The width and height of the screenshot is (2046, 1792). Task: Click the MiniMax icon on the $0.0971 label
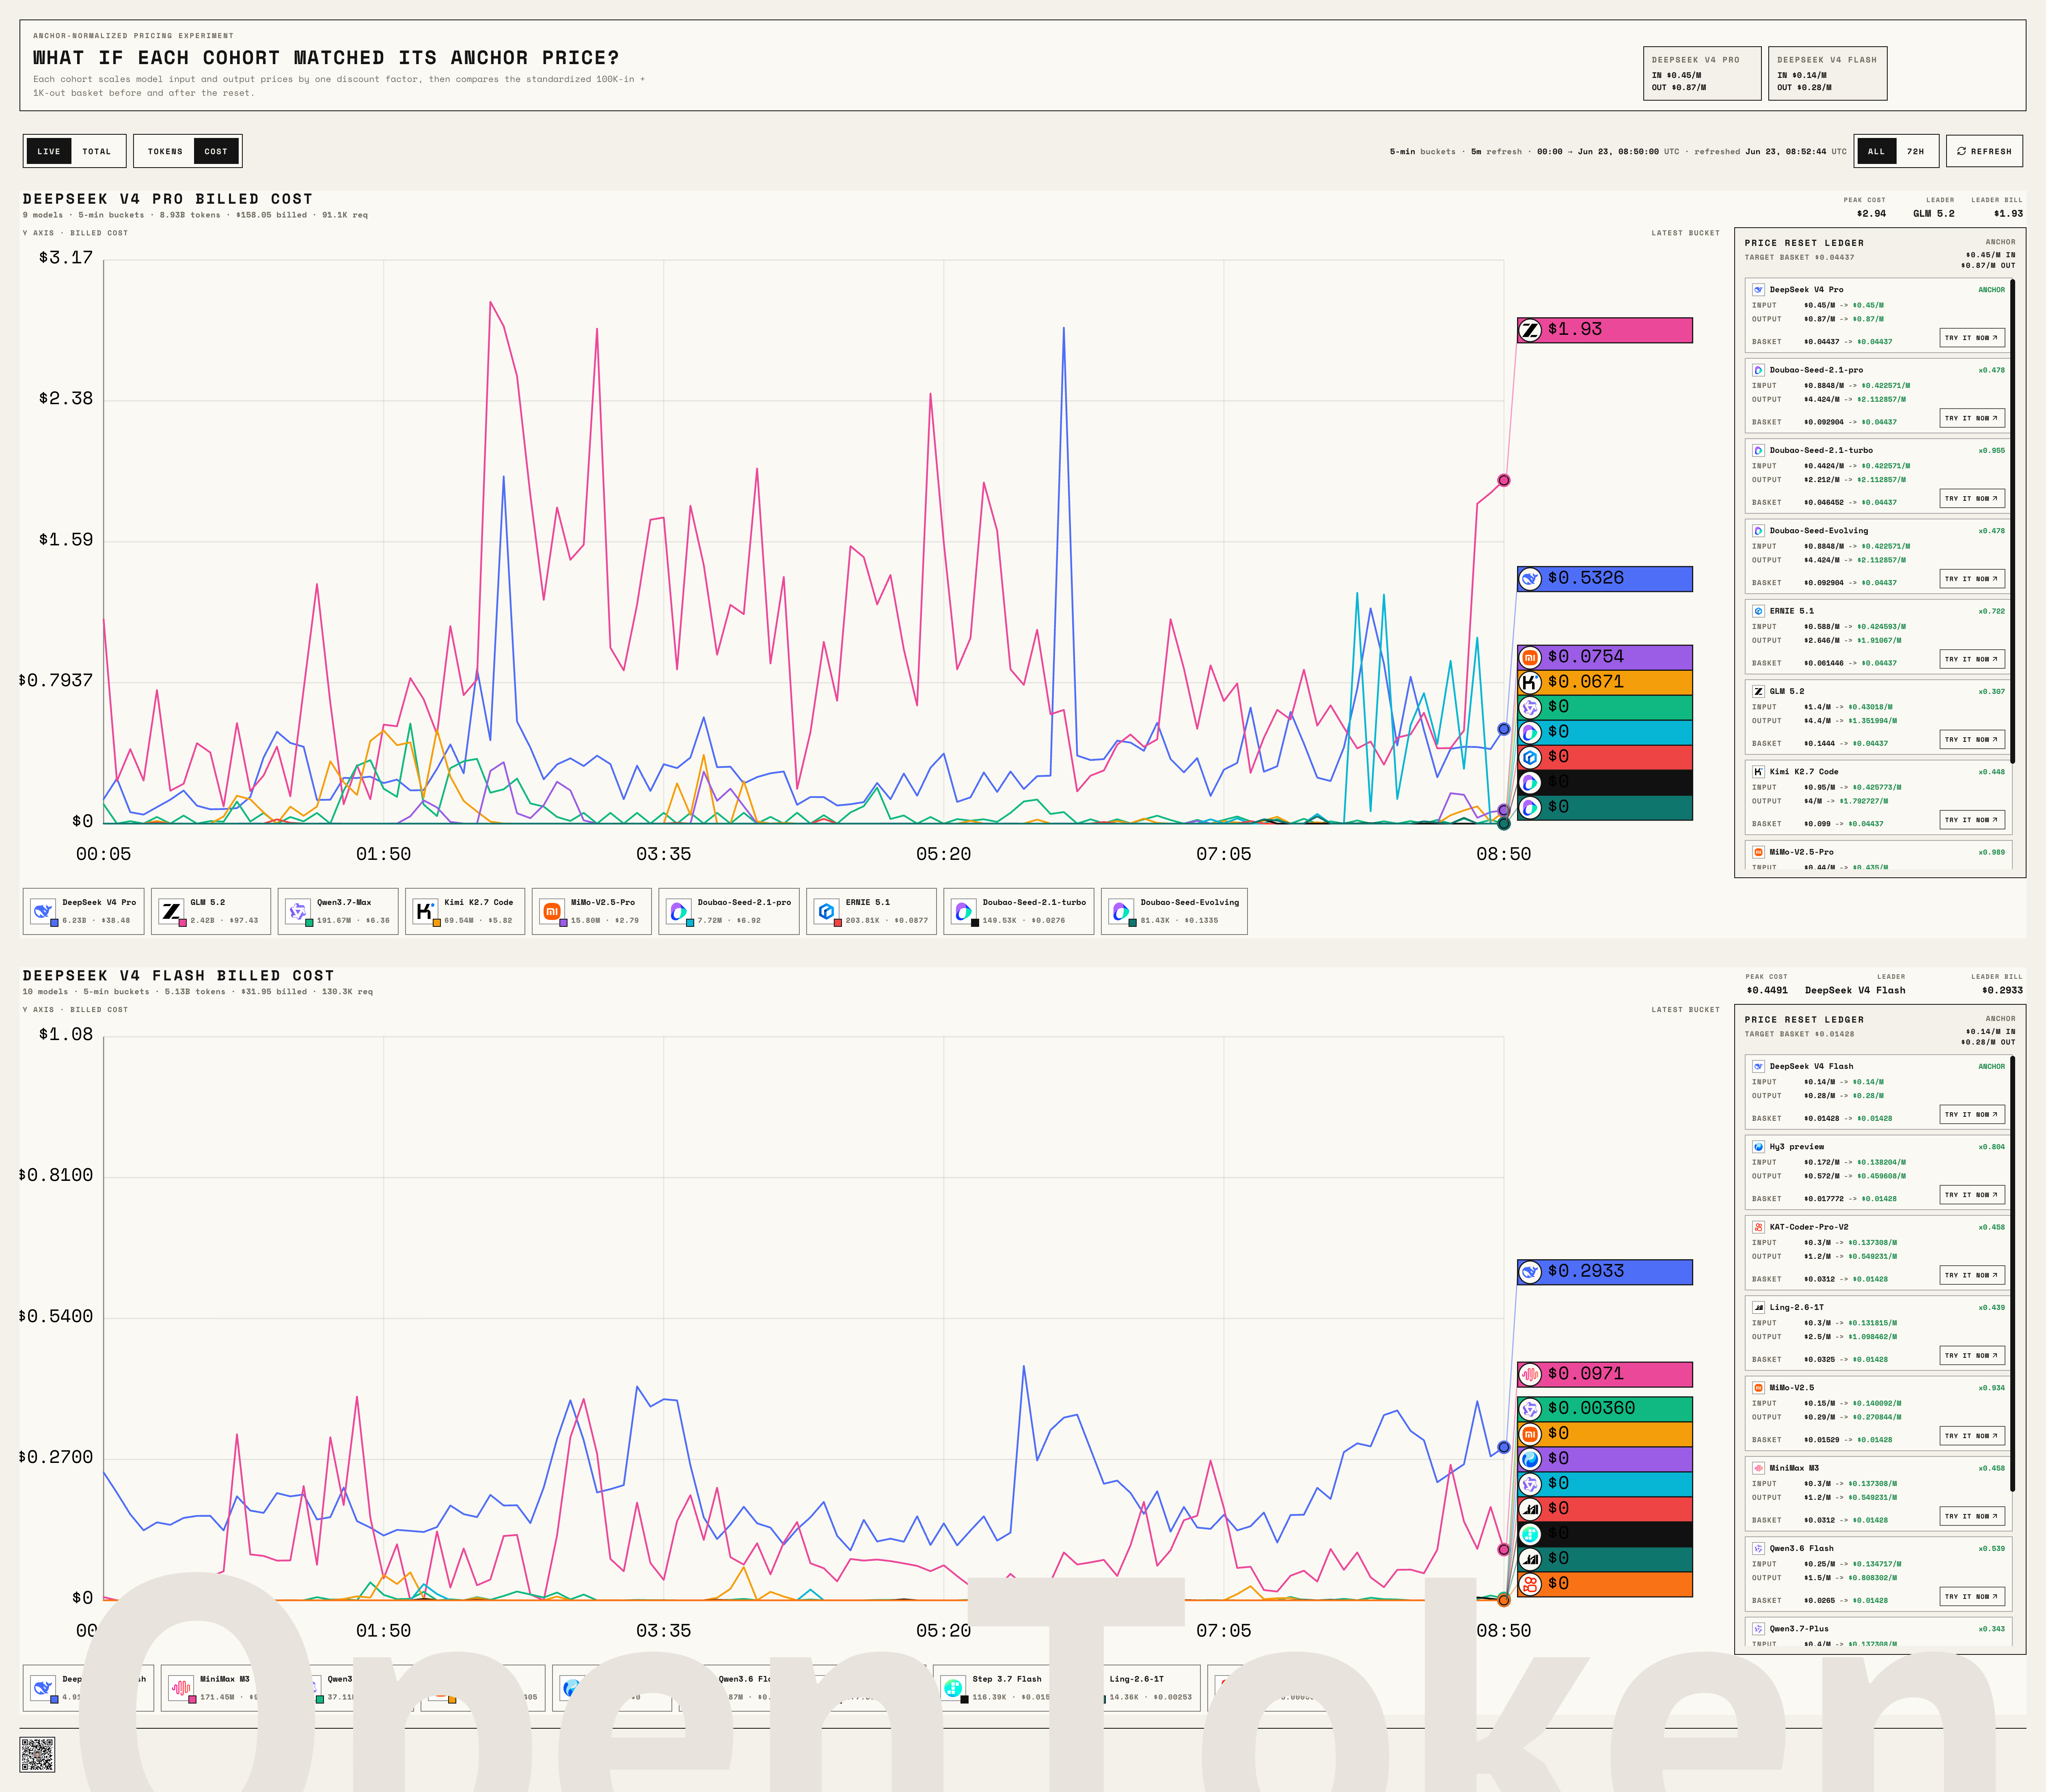point(1530,1374)
